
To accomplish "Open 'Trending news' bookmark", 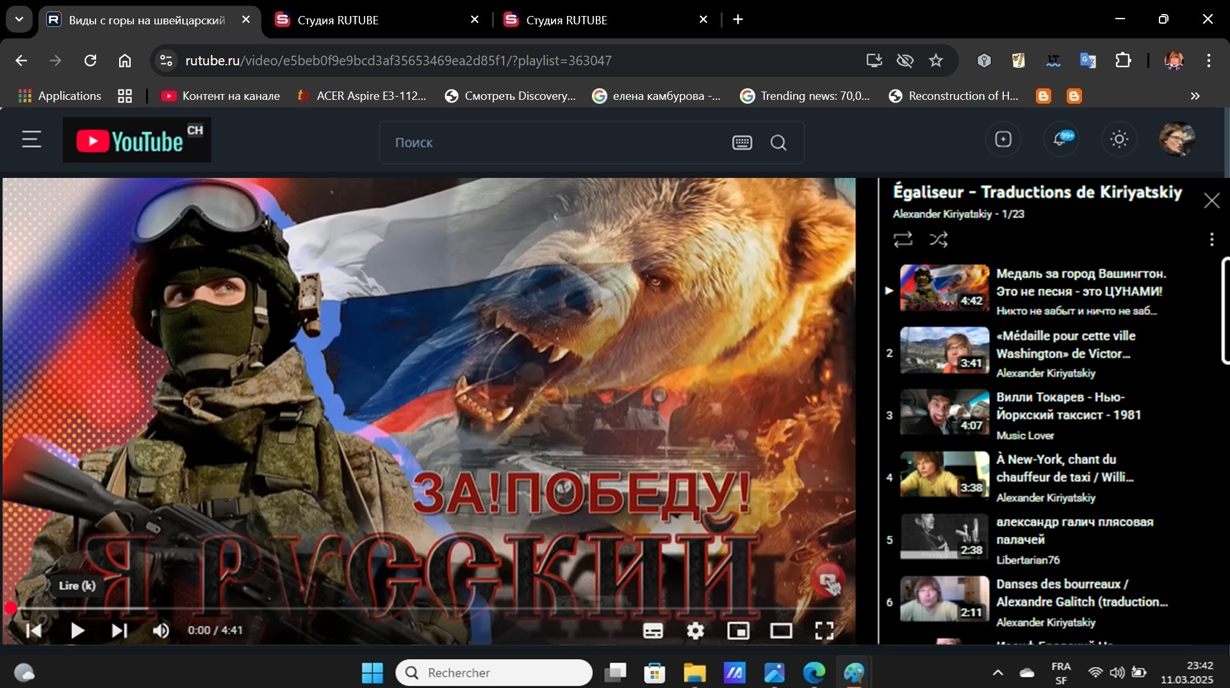I will [805, 96].
